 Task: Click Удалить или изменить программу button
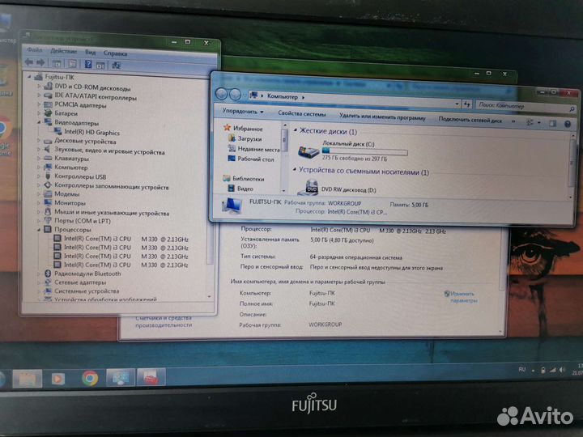pos(382,117)
